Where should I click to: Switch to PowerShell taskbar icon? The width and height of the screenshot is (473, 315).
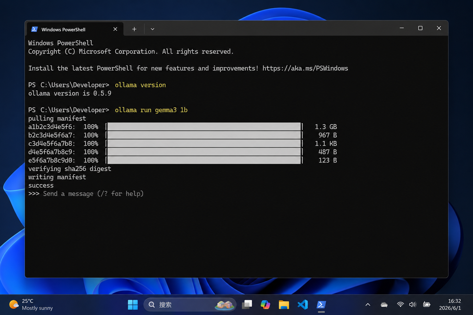321,305
